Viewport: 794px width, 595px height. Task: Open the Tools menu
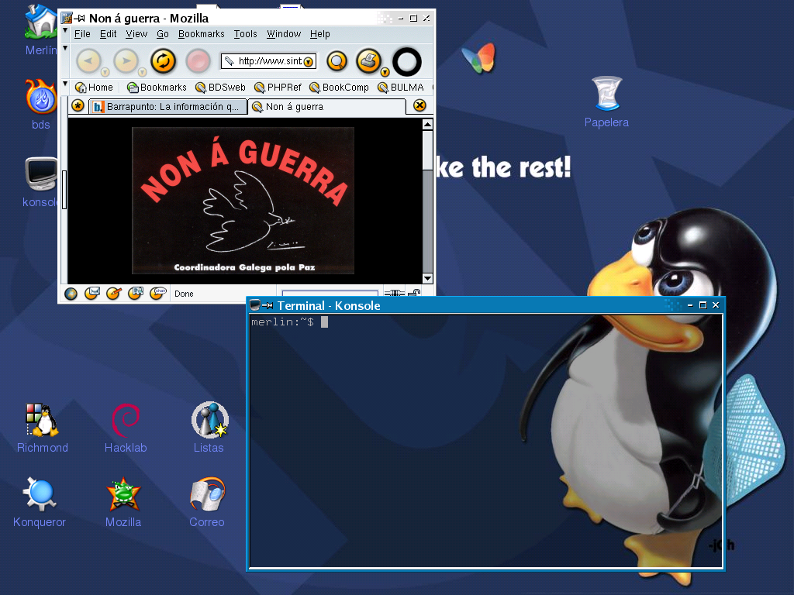(x=246, y=34)
